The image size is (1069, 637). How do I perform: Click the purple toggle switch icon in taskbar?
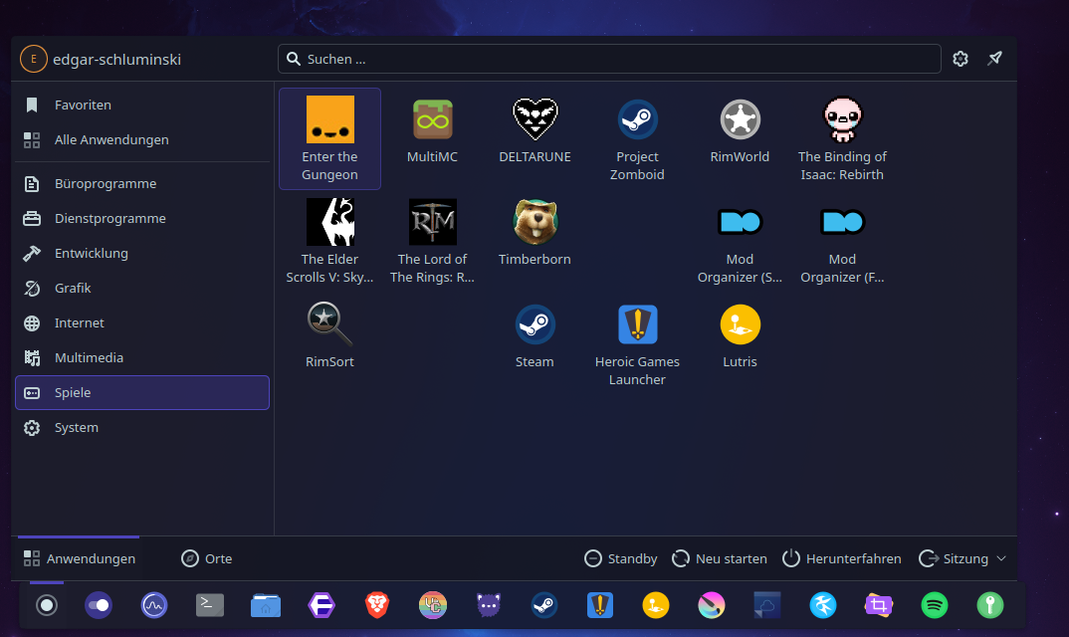(x=99, y=605)
